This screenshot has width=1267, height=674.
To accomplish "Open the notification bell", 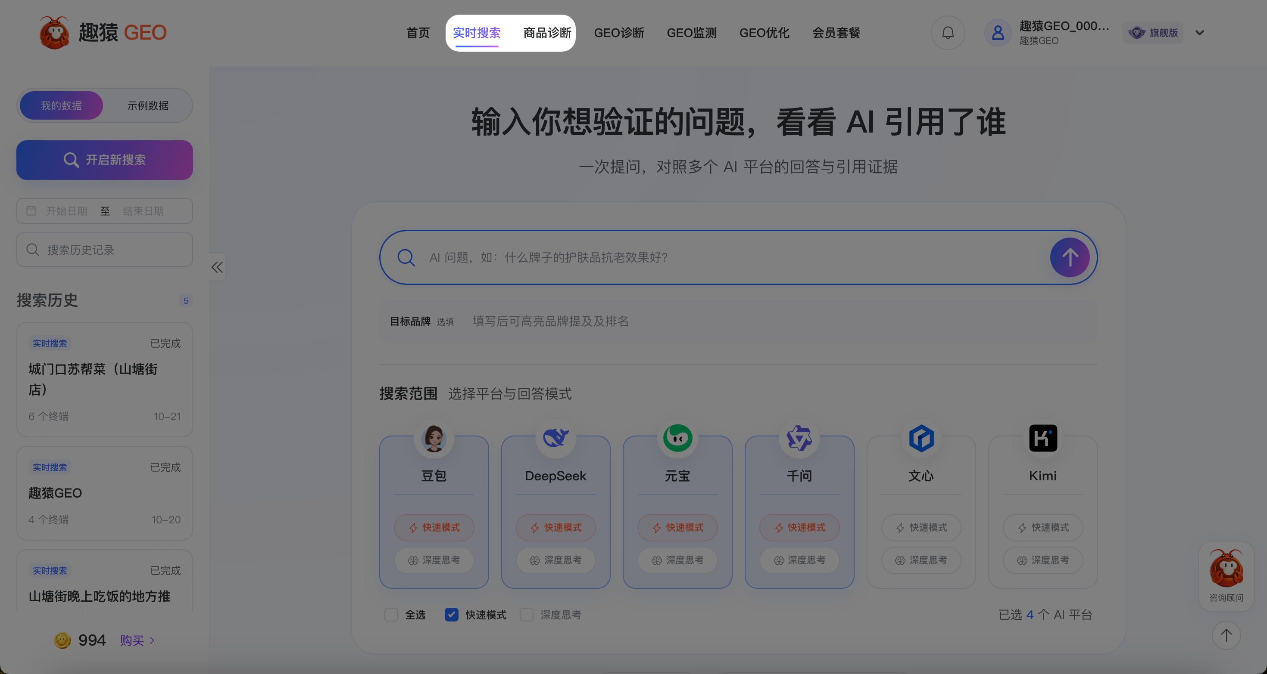I will tap(948, 33).
